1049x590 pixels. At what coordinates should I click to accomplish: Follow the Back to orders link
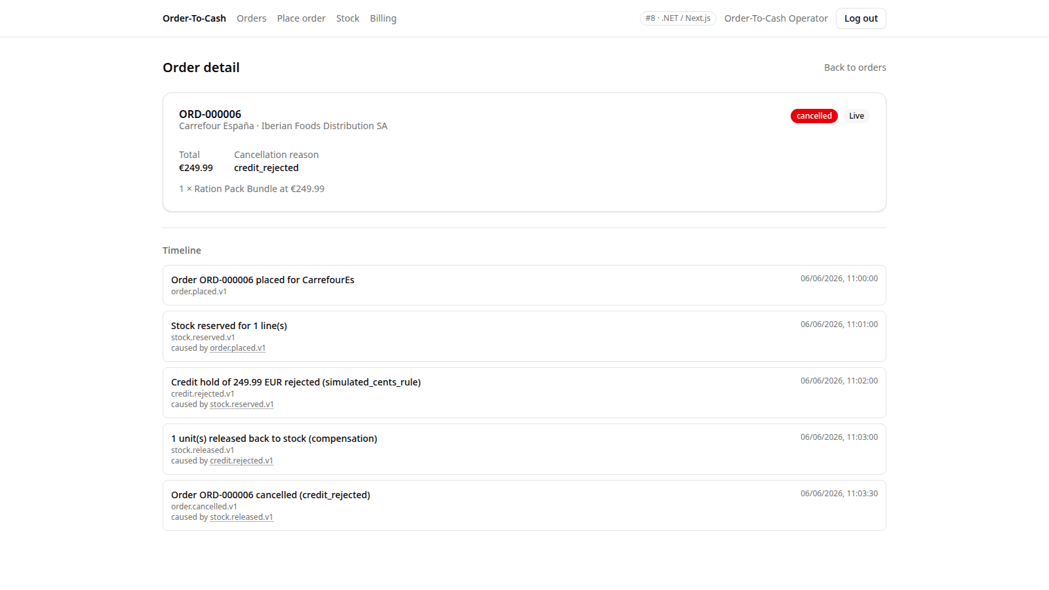point(855,68)
